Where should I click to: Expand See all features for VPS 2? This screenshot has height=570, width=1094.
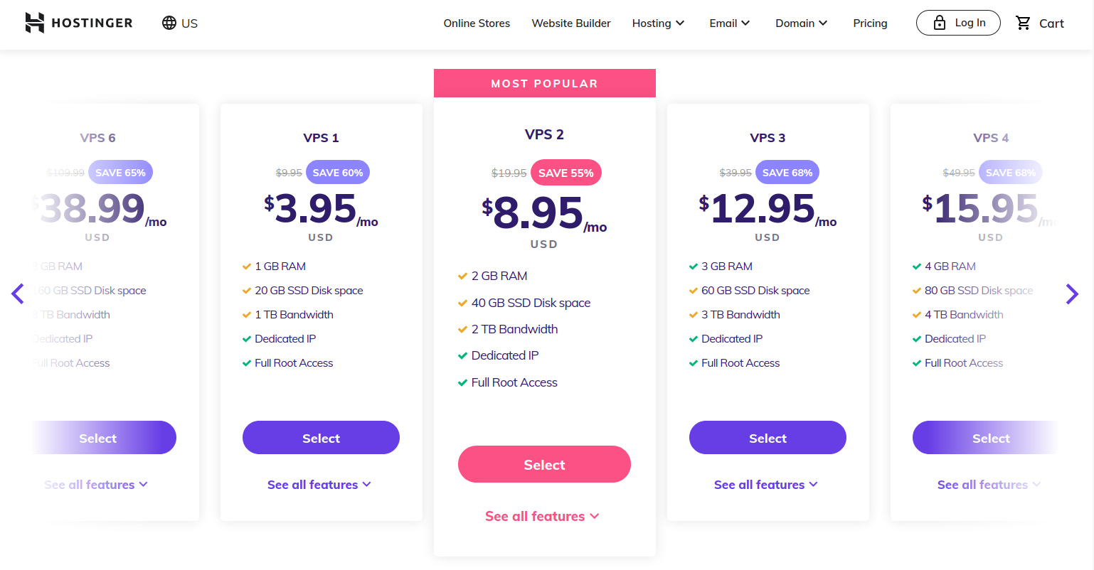(542, 517)
